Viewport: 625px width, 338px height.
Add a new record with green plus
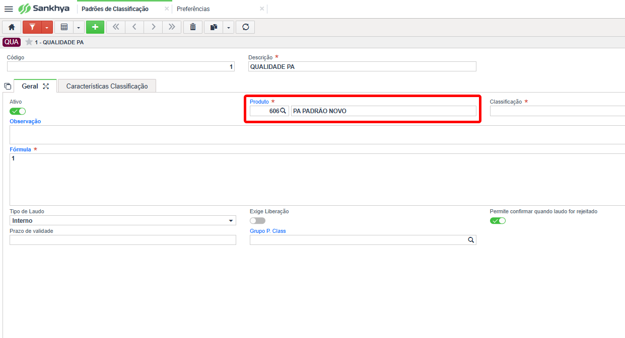95,27
